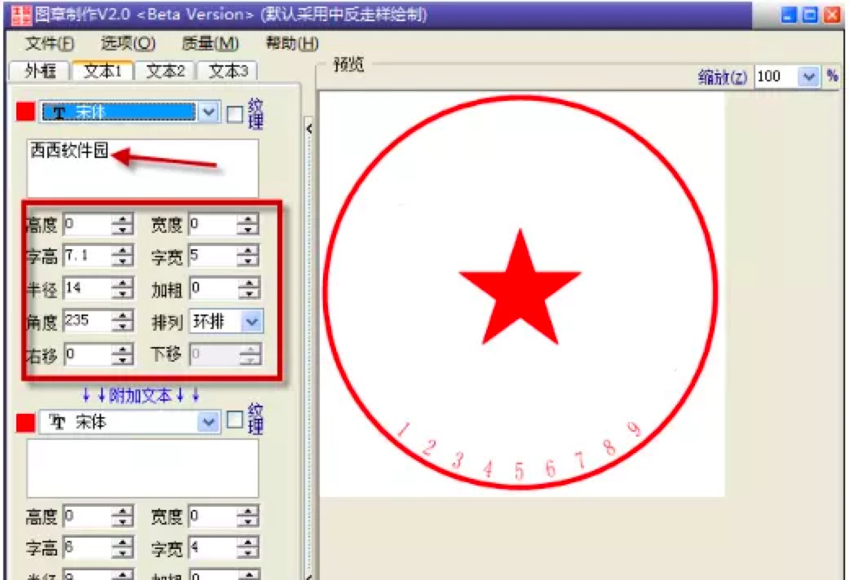This screenshot has width=850, height=580.
Task: Click the upper 加粗 input field
Action: tap(213, 288)
